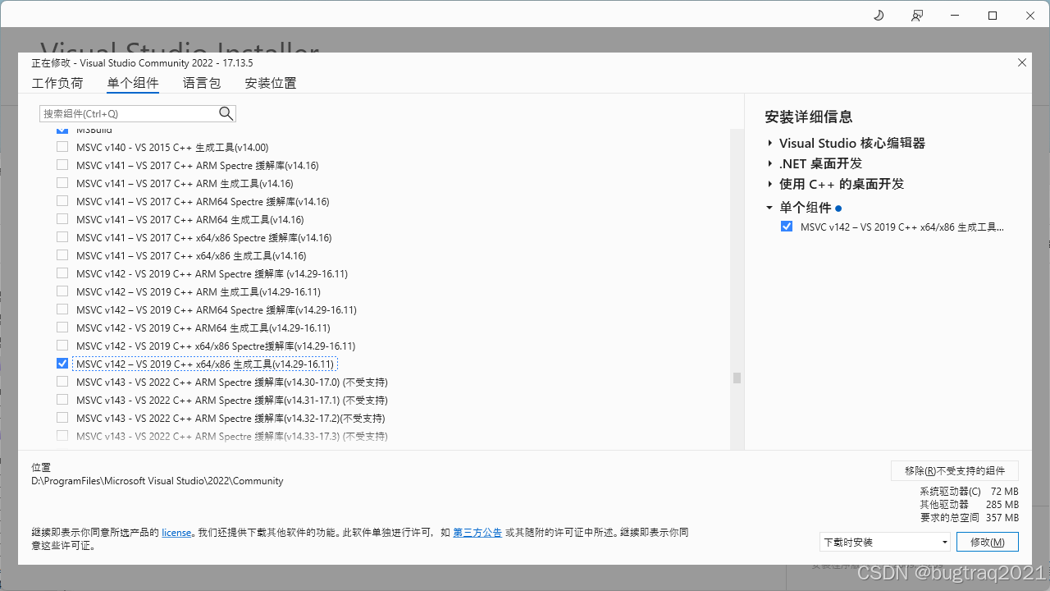Expand Visual Studio 核心编辑器 details
Viewport: 1050px width, 591px height.
coord(770,144)
